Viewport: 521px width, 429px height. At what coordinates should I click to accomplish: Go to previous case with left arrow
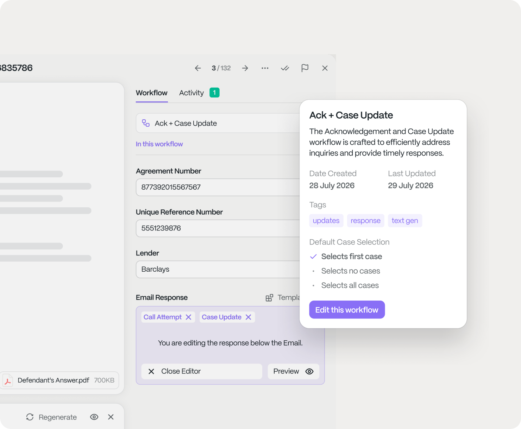[198, 68]
